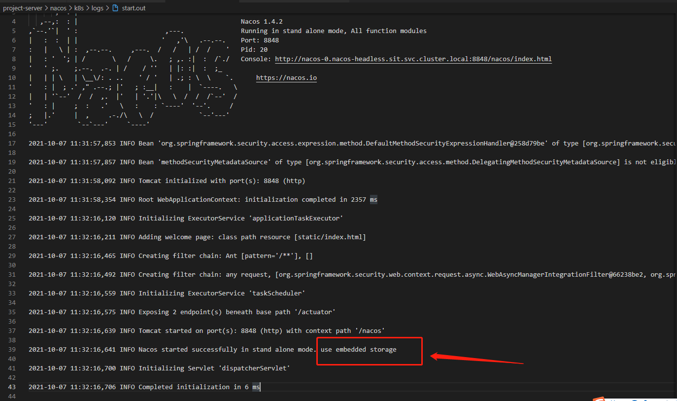Viewport: 677px width, 401px height.
Task: Select the start.out breadcrumb file
Action: coord(133,8)
